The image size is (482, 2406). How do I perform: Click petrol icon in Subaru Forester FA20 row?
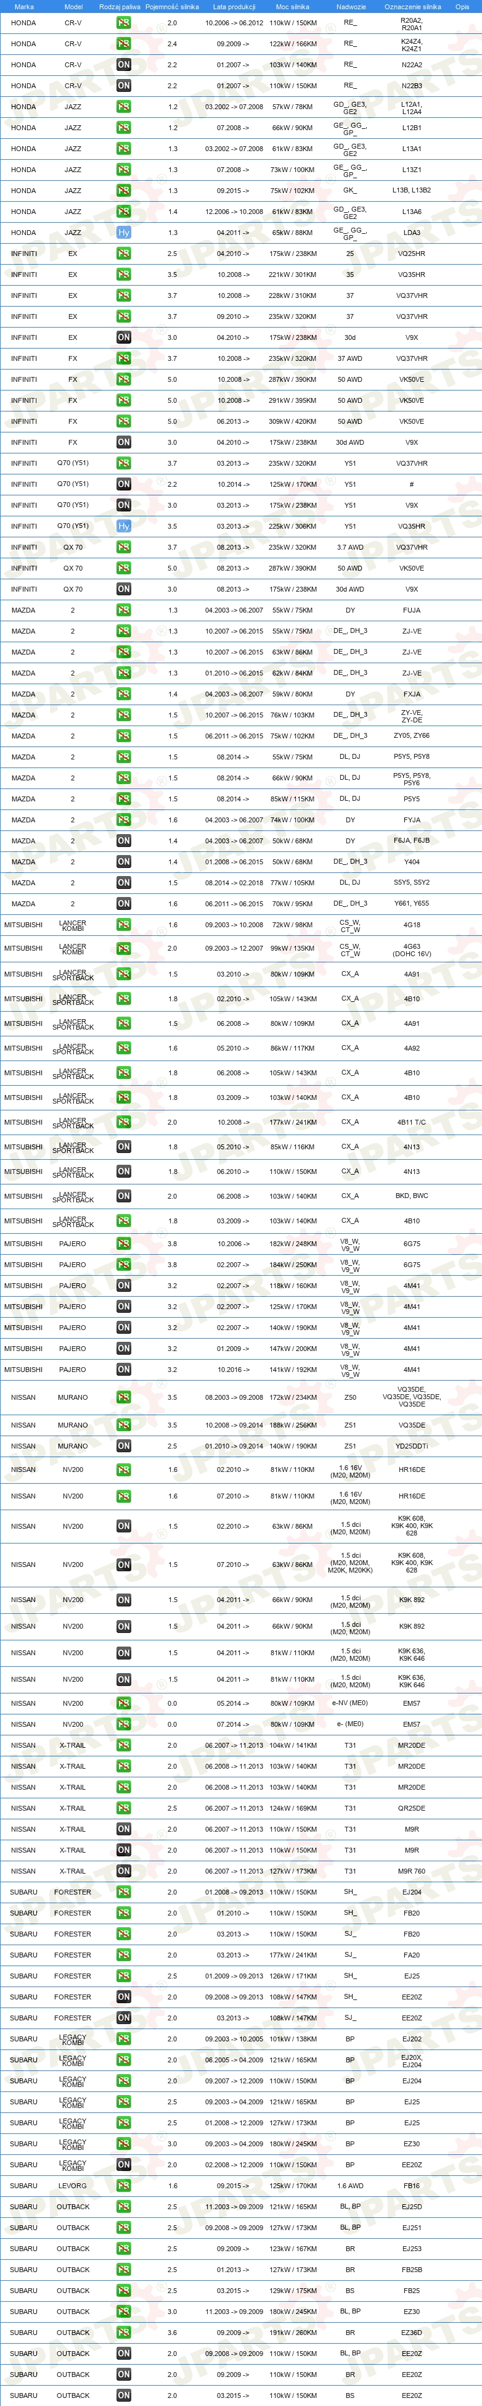[x=123, y=1955]
